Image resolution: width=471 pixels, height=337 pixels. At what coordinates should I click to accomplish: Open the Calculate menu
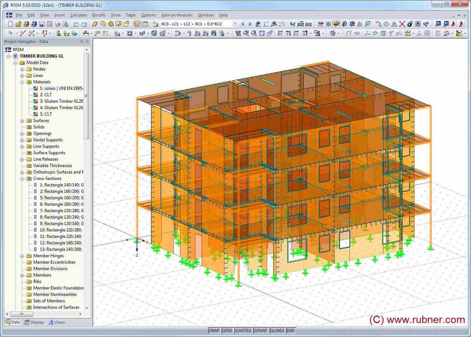click(x=78, y=15)
